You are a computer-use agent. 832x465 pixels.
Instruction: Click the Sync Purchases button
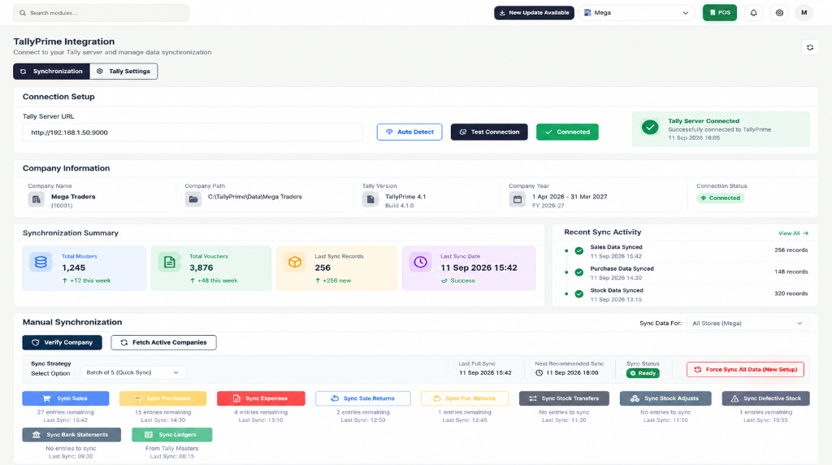(x=162, y=398)
